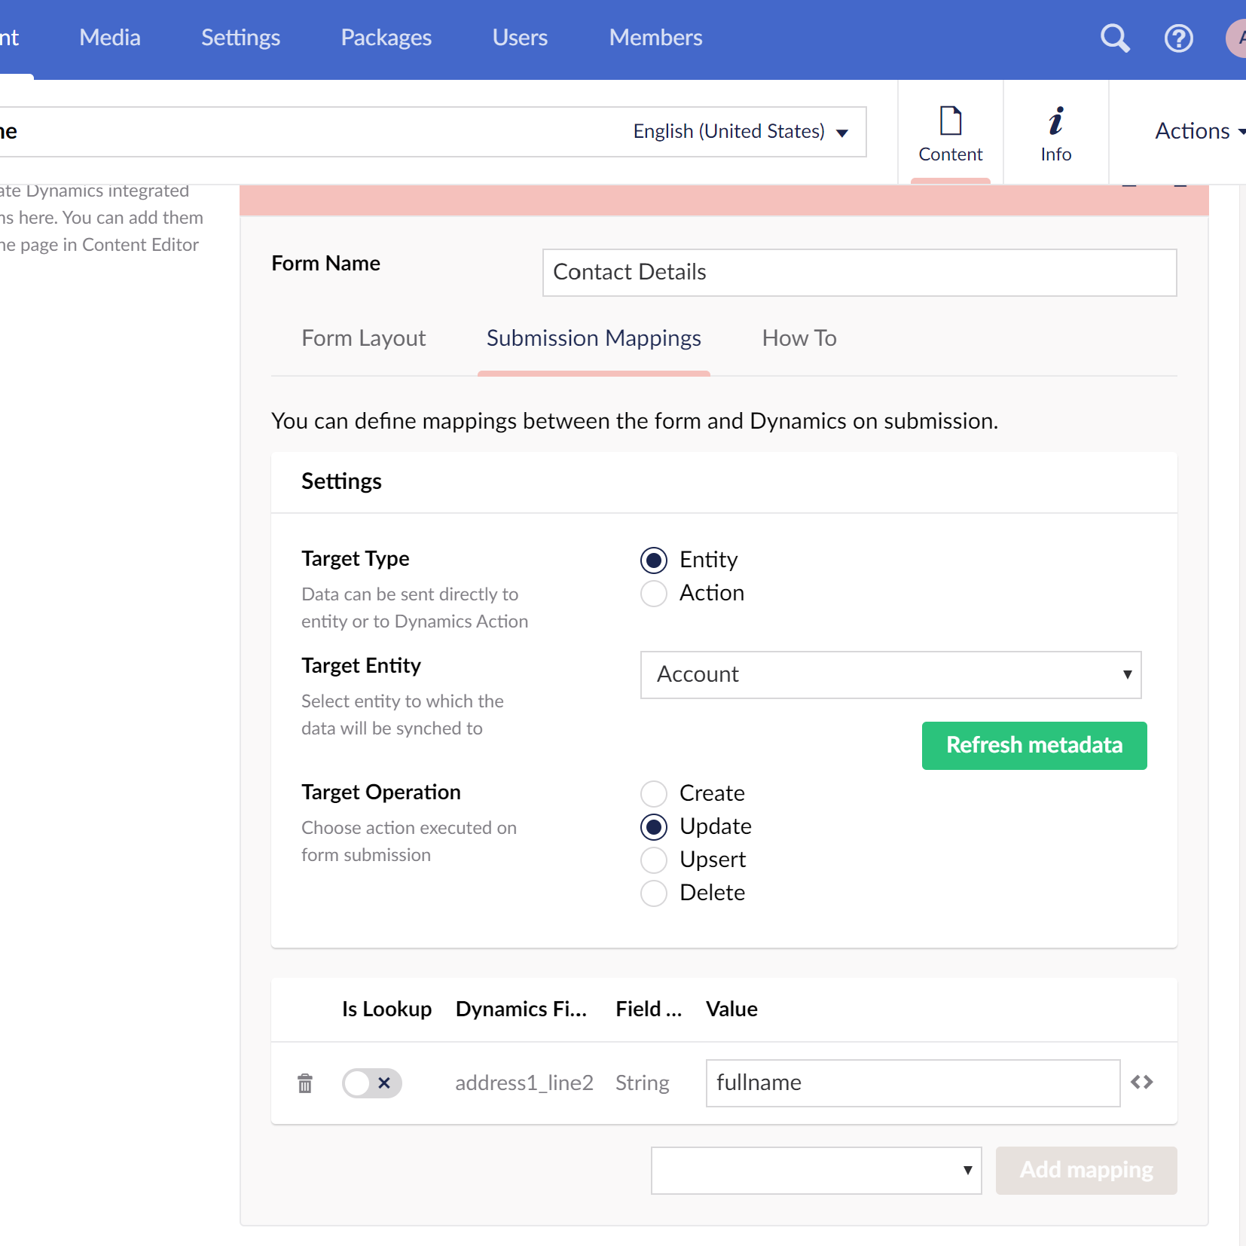Image resolution: width=1246 pixels, height=1246 pixels.
Task: Choose the Delete operation radio
Action: click(x=654, y=893)
